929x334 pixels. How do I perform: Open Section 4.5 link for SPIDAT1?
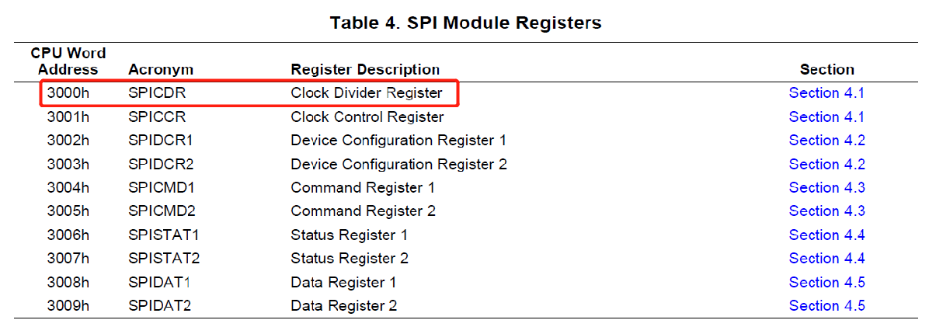point(826,283)
